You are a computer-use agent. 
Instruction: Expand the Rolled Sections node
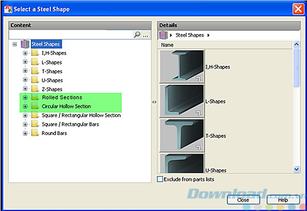point(25,97)
